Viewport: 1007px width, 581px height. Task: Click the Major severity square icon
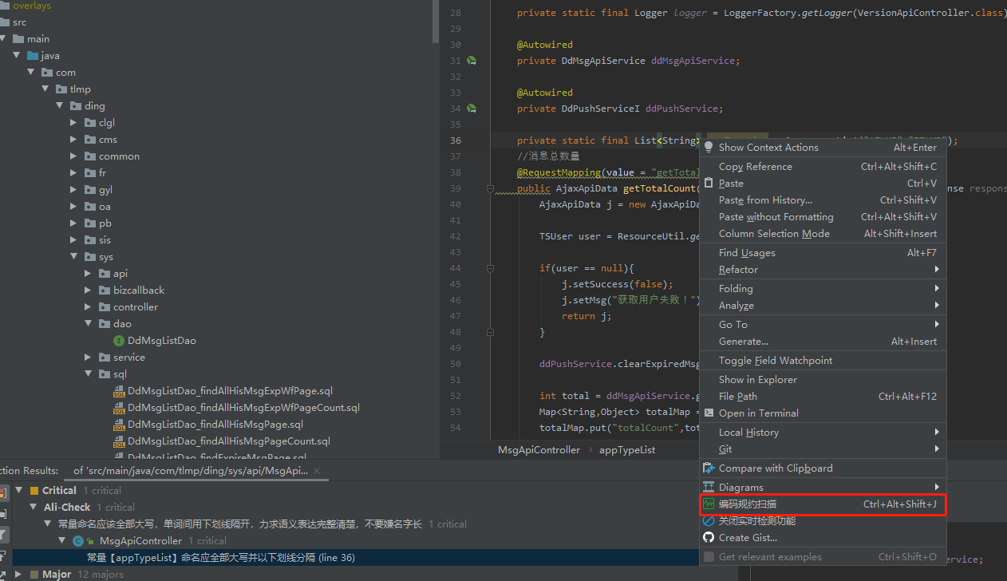(x=34, y=574)
